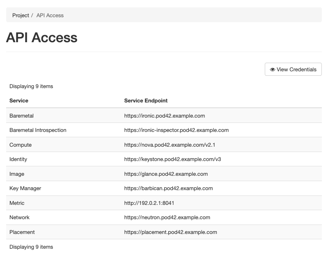The height and width of the screenshot is (261, 328).
Task: Click the neutron.pod42 Network endpoint
Action: (x=167, y=217)
